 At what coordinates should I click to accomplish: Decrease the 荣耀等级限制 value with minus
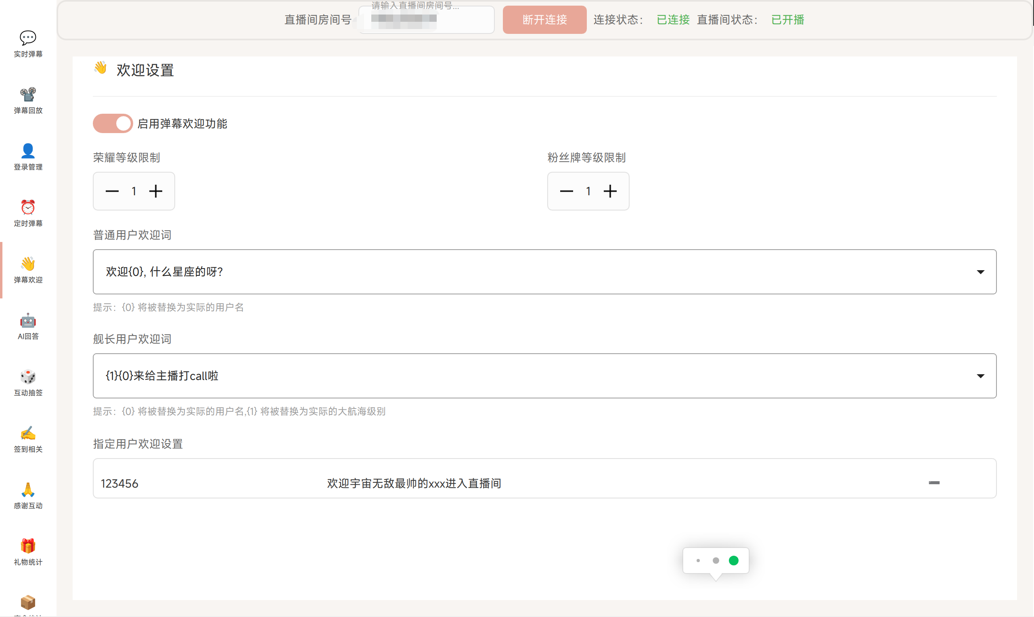[x=112, y=191]
